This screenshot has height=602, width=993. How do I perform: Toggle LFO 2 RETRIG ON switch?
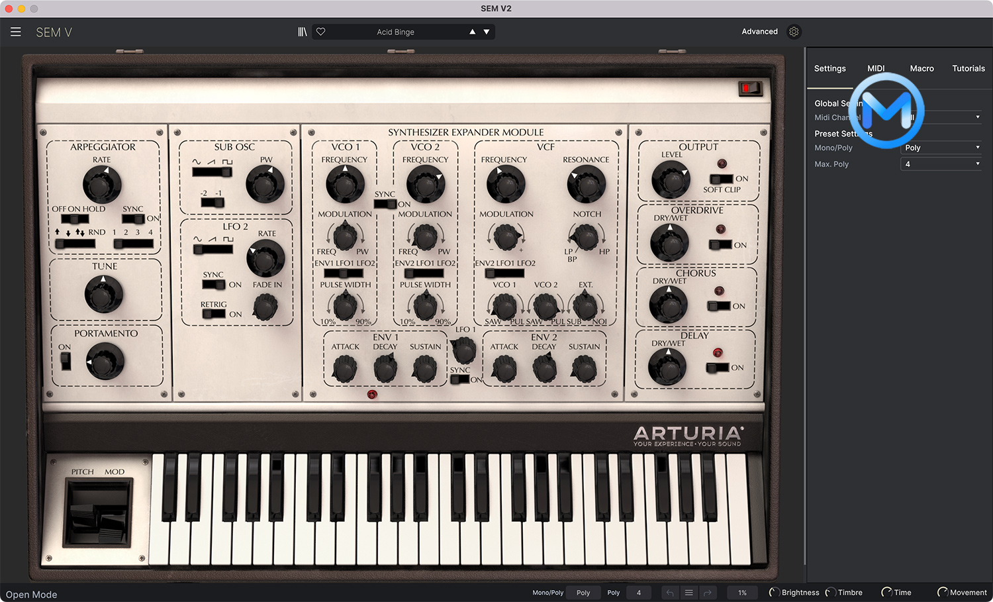pos(213,314)
